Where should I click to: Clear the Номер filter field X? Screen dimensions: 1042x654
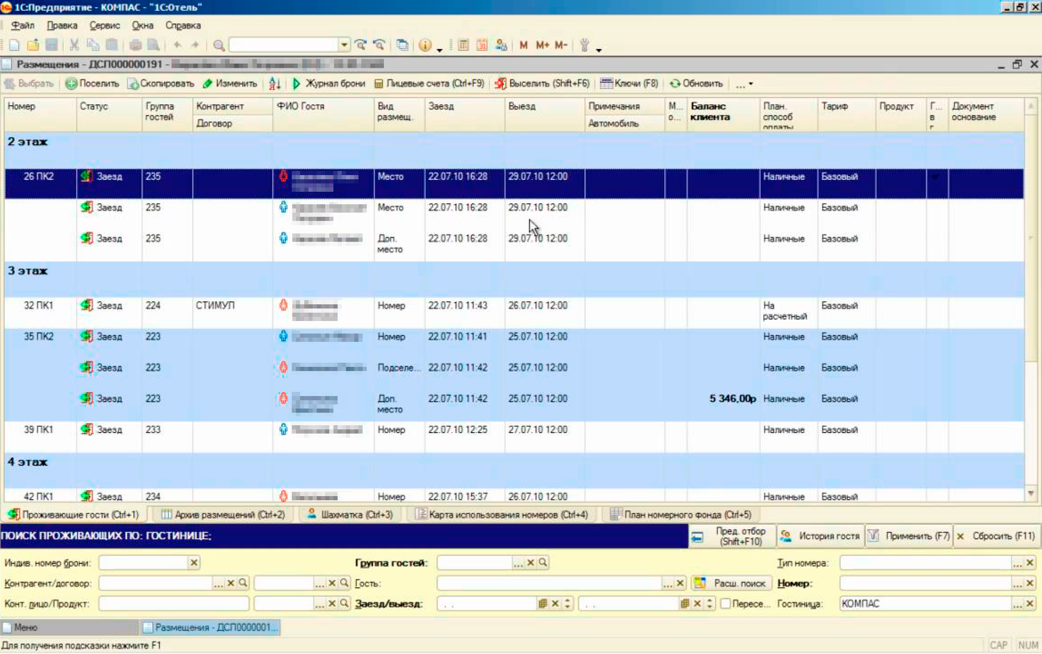[1029, 584]
